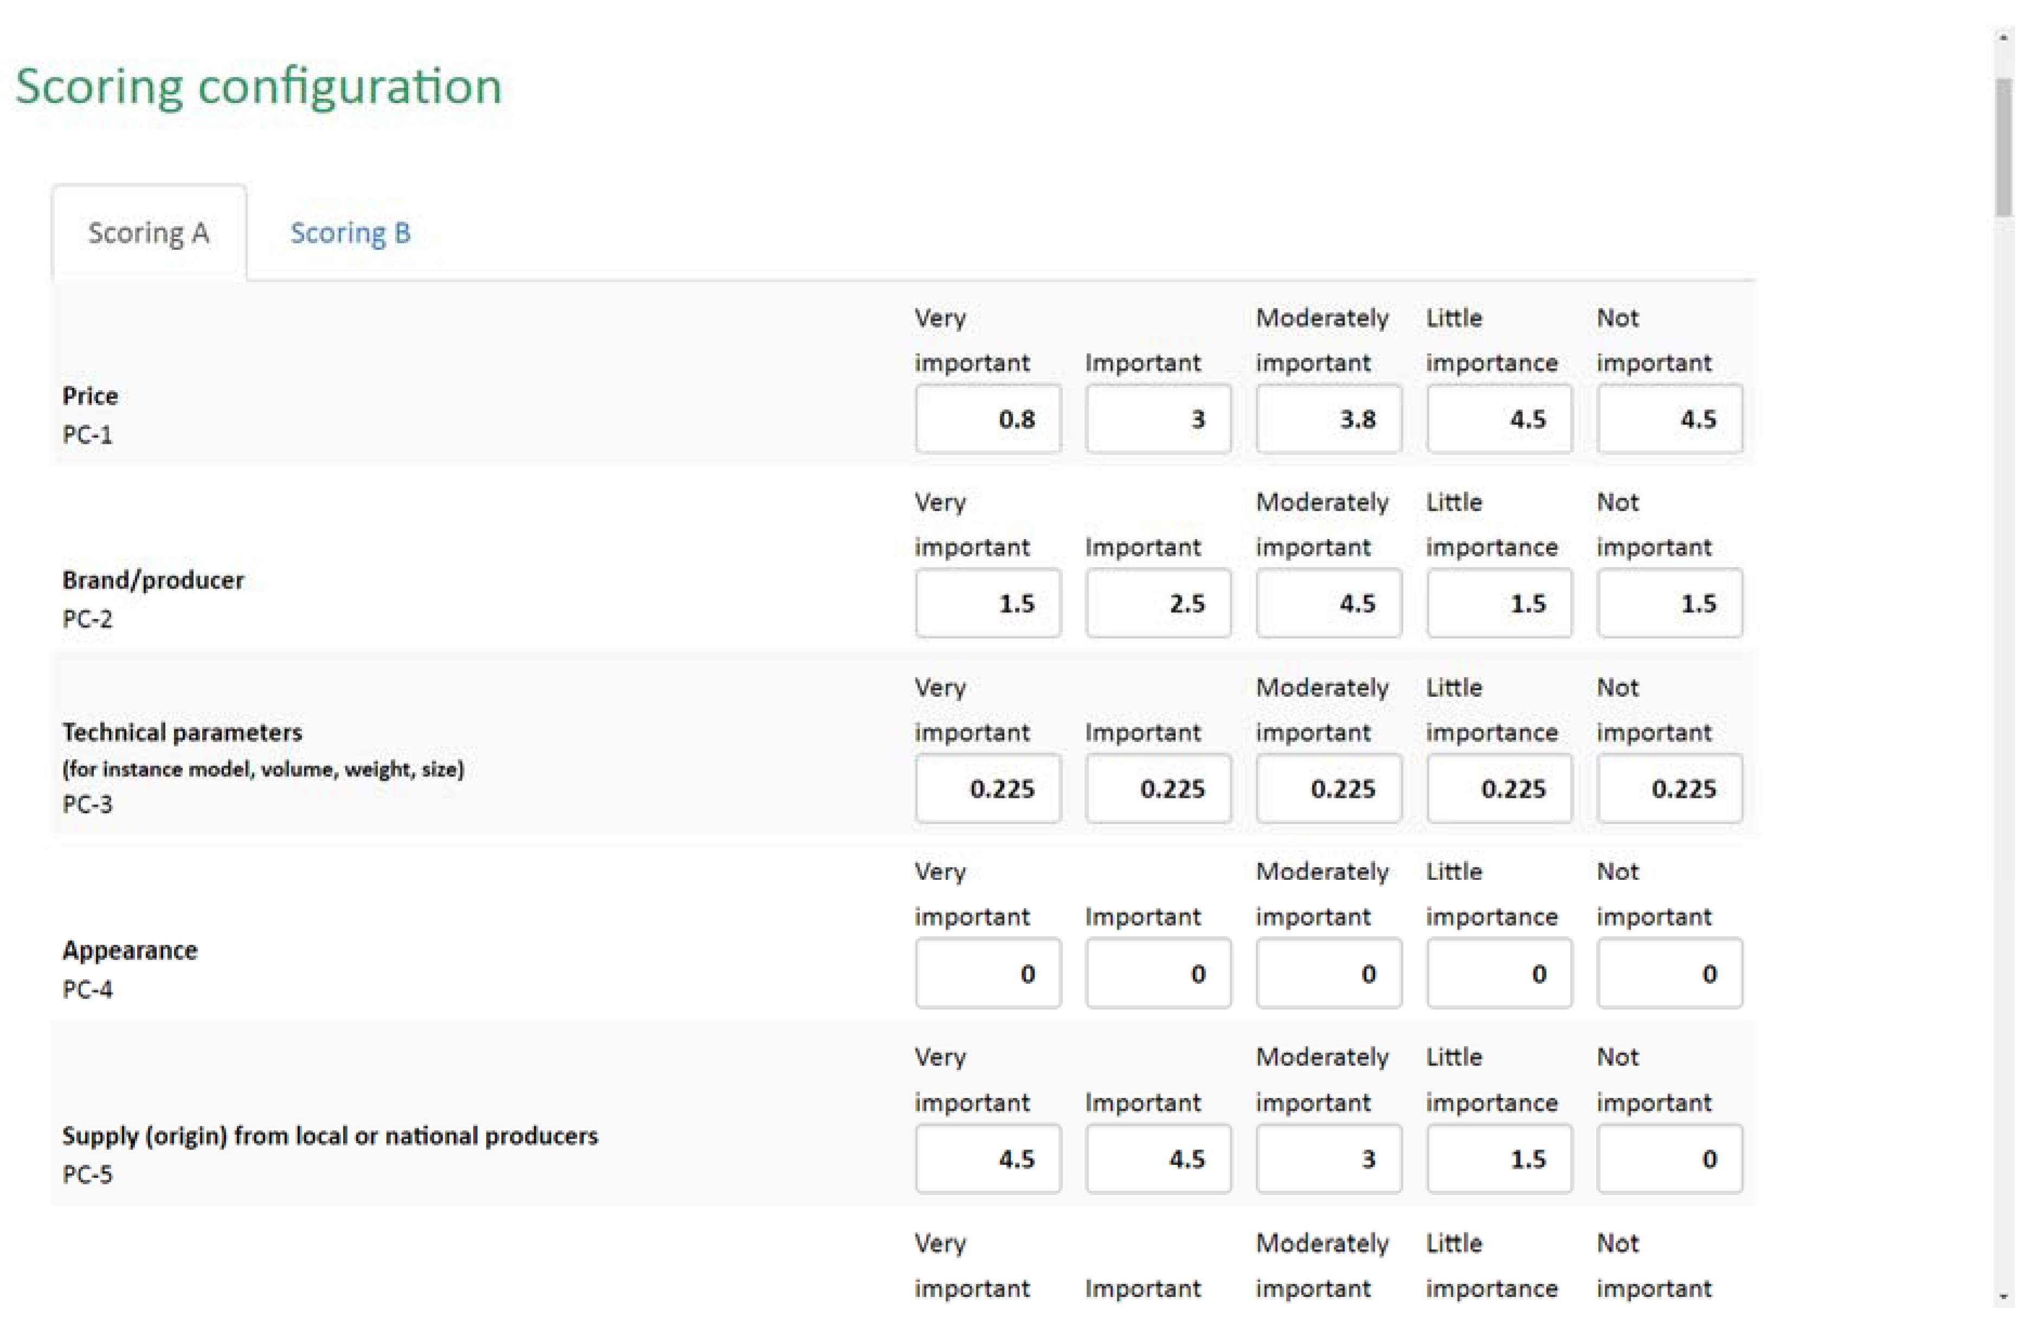Click the Price Very important score field
This screenshot has height=1324, width=2030.
click(988, 419)
